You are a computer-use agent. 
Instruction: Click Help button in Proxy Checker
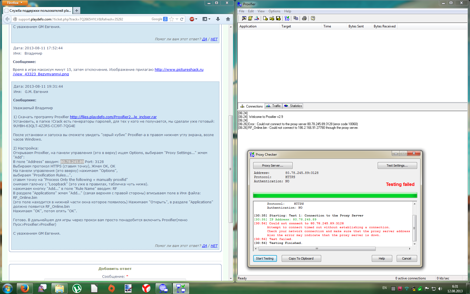pos(382,258)
